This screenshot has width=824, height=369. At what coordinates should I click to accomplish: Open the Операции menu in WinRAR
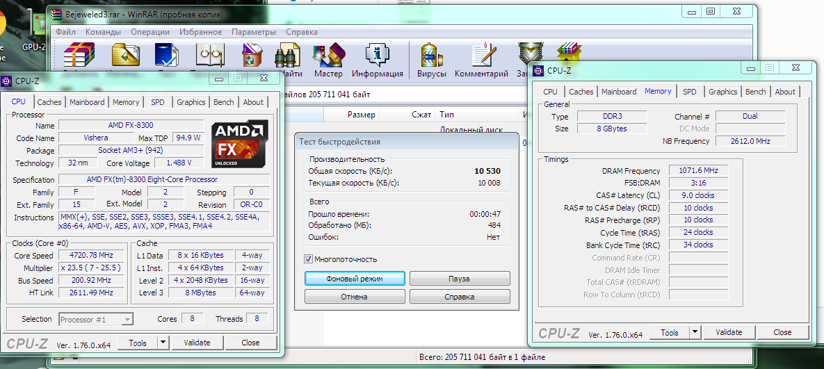(x=150, y=32)
